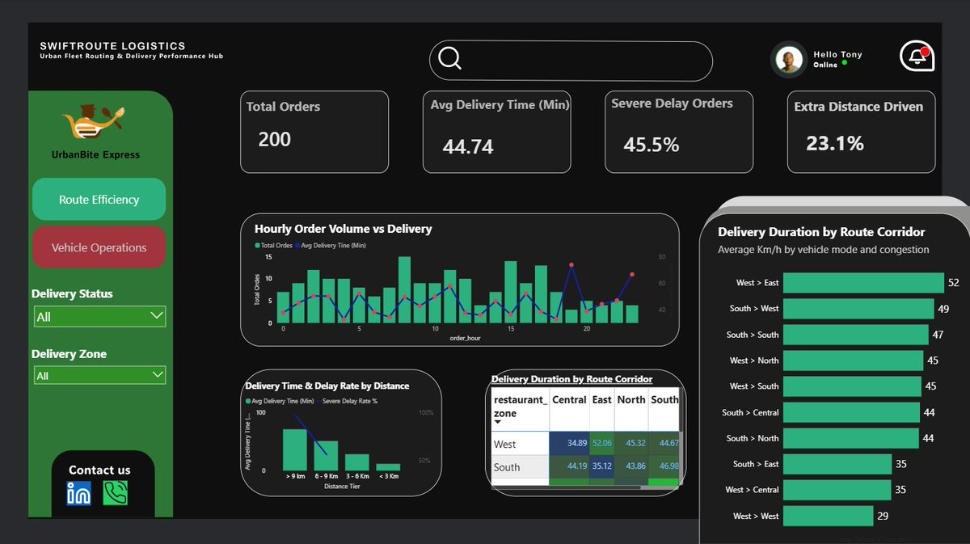Click the 43.86 matrix cell

tap(631, 467)
